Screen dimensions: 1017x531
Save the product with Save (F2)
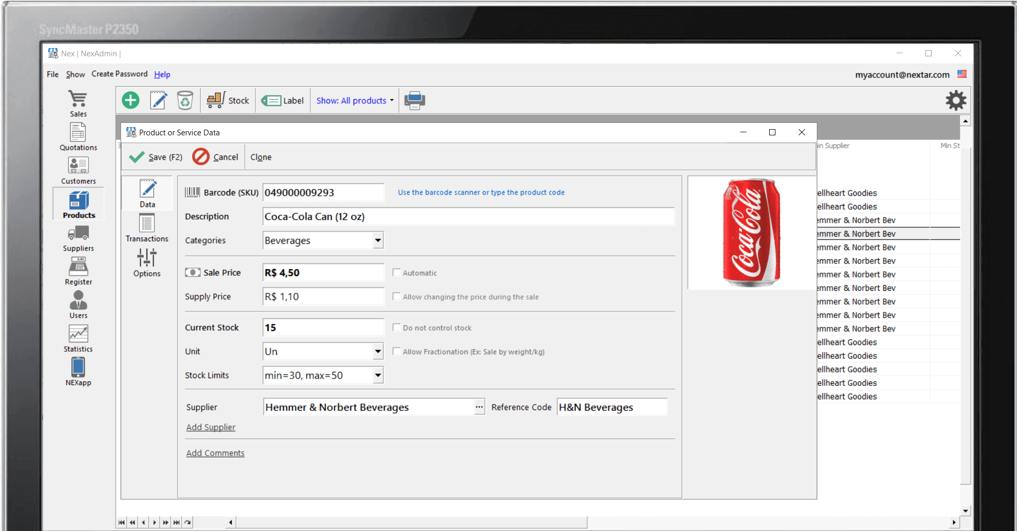pos(154,157)
